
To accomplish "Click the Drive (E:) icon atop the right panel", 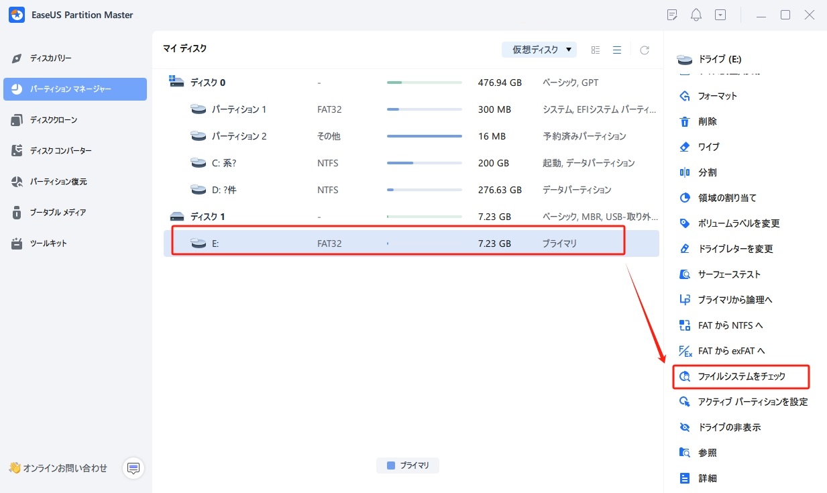I will tap(684, 59).
